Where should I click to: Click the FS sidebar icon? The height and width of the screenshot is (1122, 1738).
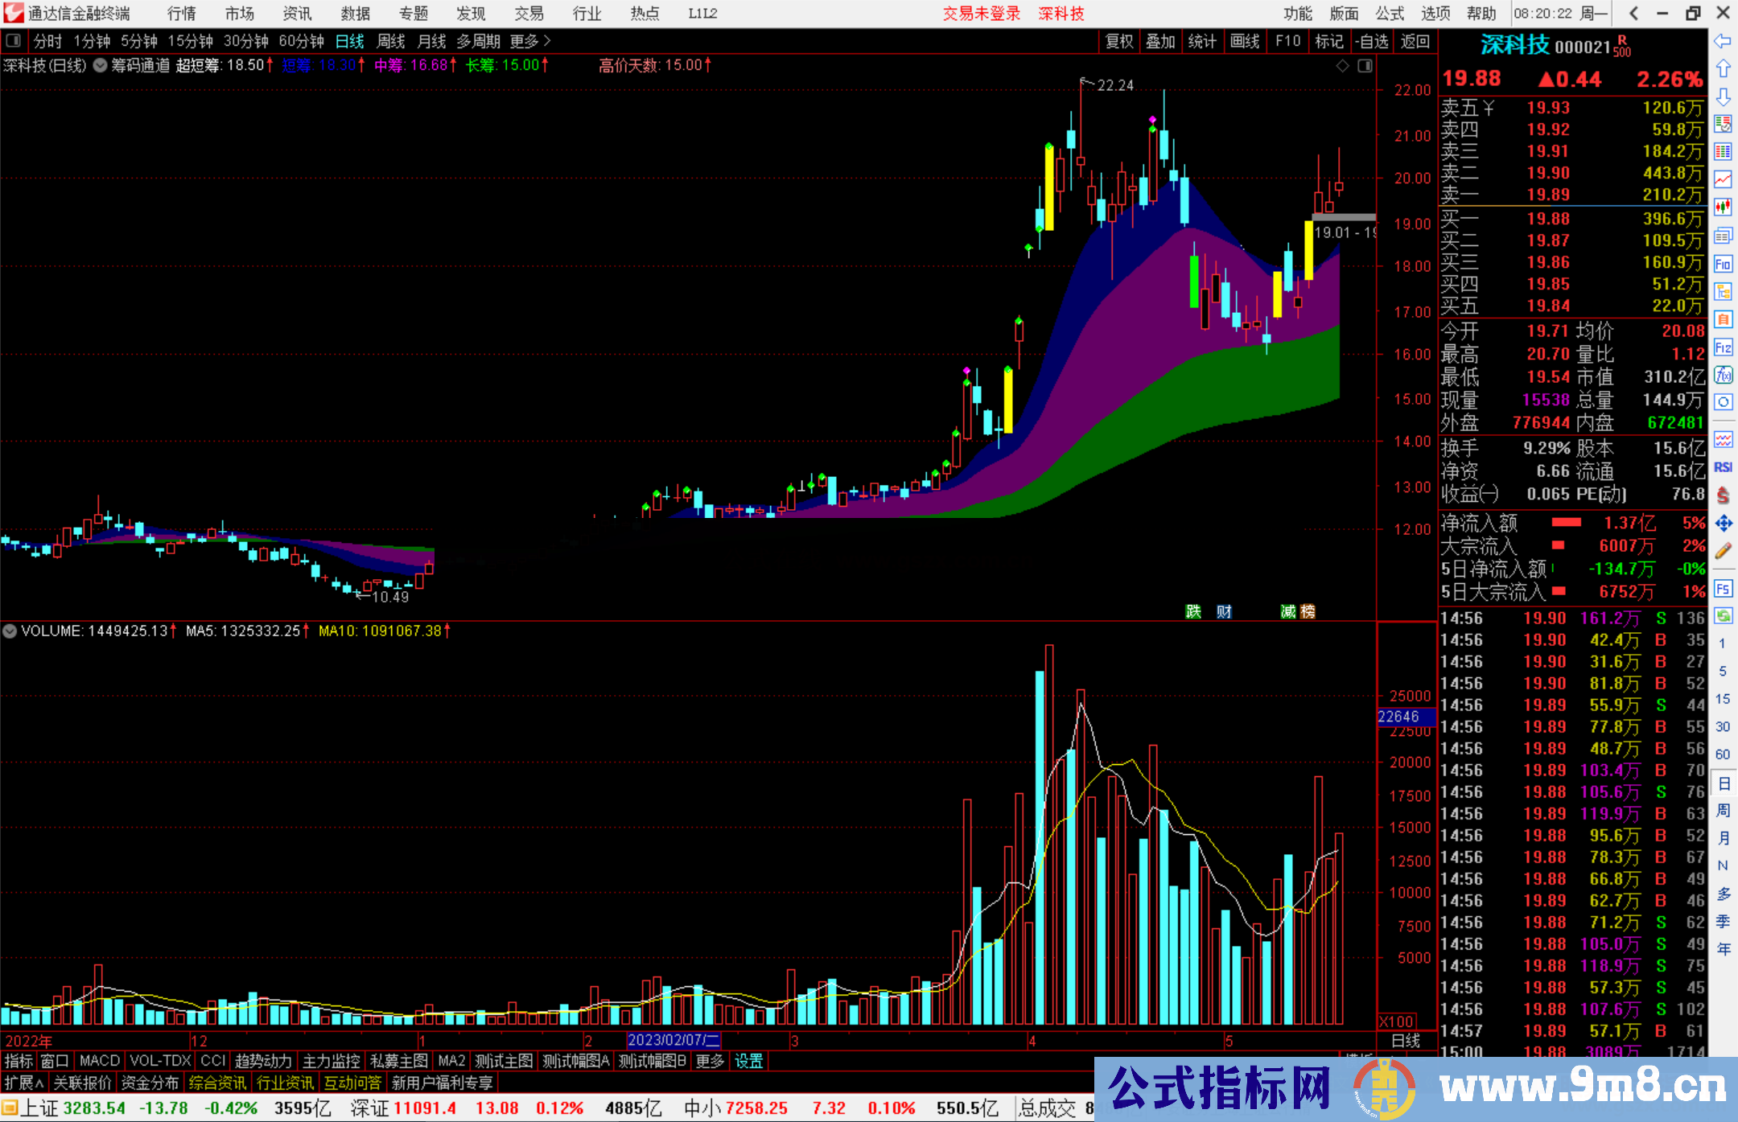pos(1723,589)
